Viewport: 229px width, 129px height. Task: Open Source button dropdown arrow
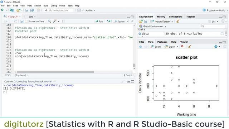point(127,21)
